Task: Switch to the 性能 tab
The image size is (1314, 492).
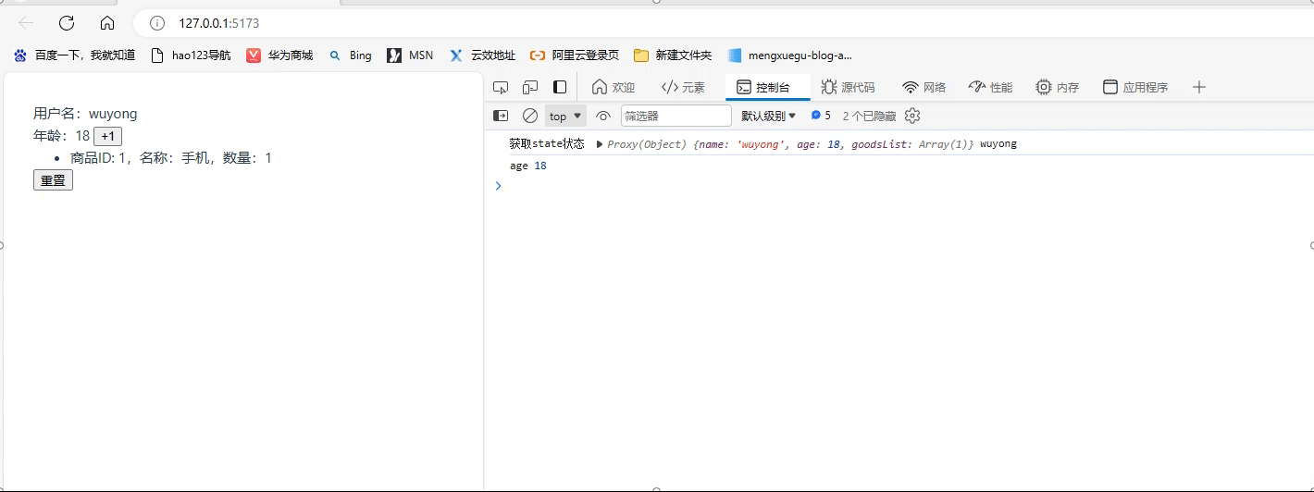Action: 990,87
